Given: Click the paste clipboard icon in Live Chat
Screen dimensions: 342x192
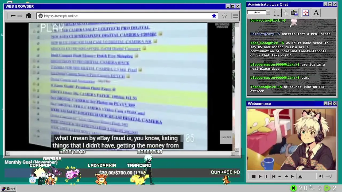Looking at the screenshot, I should pyautogui.click(x=294, y=13).
